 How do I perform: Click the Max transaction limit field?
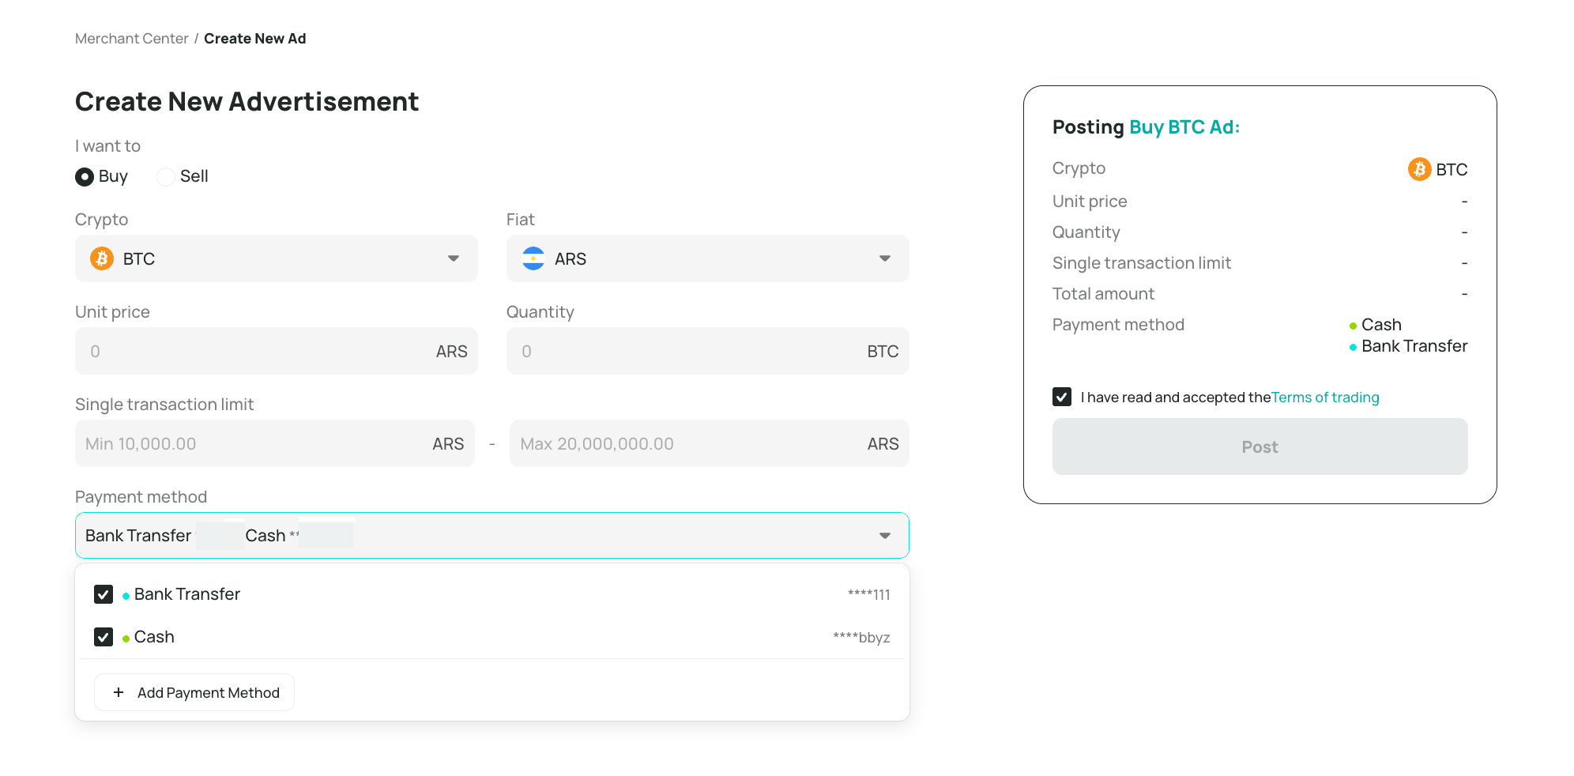click(x=710, y=443)
